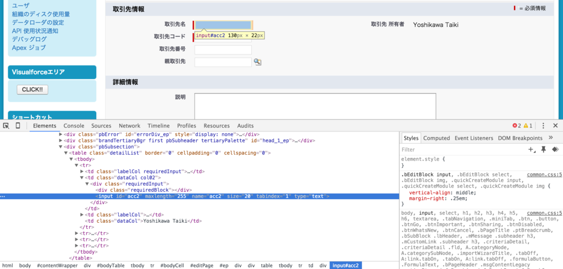Image resolution: width=563 pixels, height=269 pixels.
Task: Select the td dataCol Yoshikawa Taiki line
Action: pyautogui.click(x=145, y=221)
